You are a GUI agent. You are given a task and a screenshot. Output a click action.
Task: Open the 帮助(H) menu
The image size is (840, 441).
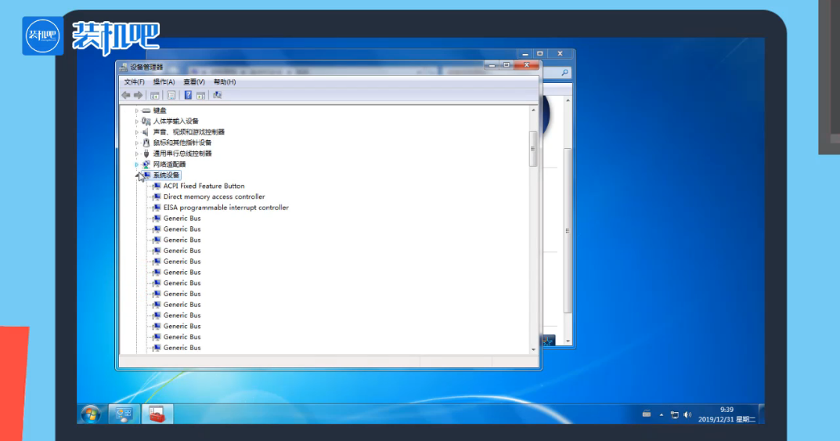225,82
